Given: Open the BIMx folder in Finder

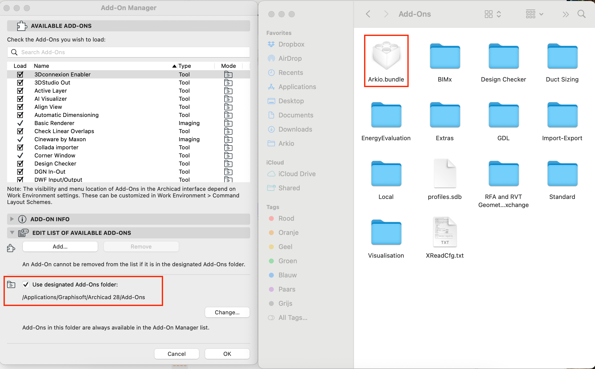Looking at the screenshot, I should (445, 56).
